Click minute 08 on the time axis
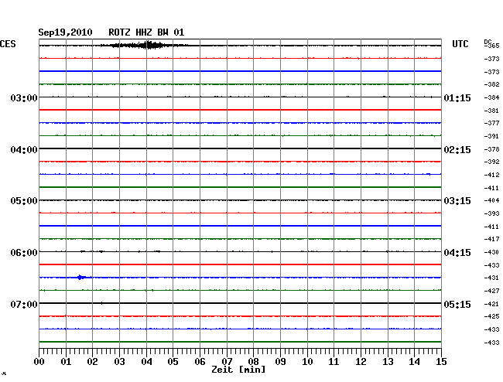The image size is (503, 382). (x=253, y=362)
